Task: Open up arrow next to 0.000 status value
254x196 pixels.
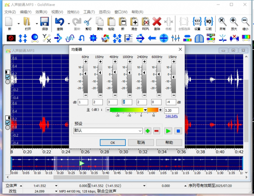Action: click(x=185, y=186)
